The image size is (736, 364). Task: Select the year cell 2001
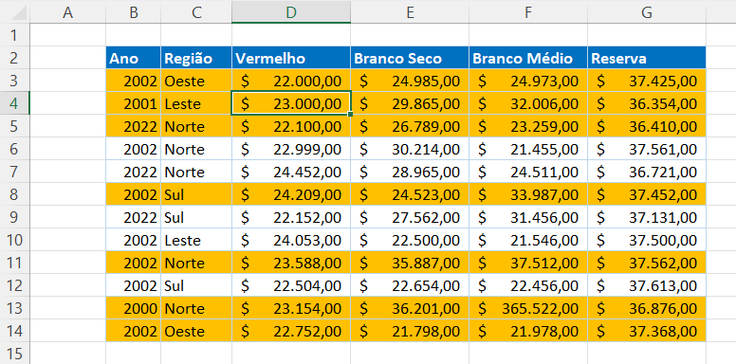[134, 103]
